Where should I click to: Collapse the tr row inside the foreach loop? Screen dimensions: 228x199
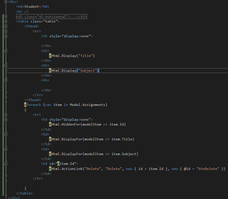6,115
